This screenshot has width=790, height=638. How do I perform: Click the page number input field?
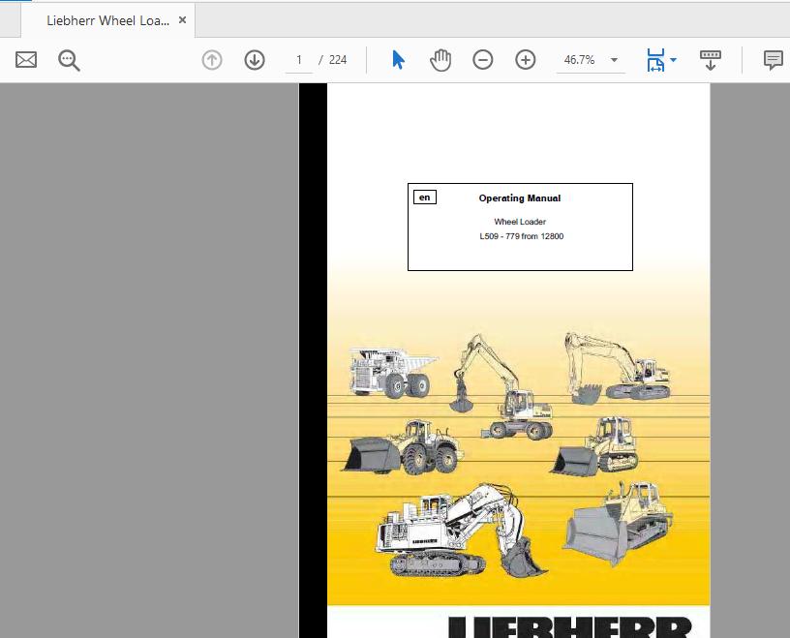pyautogui.click(x=299, y=60)
